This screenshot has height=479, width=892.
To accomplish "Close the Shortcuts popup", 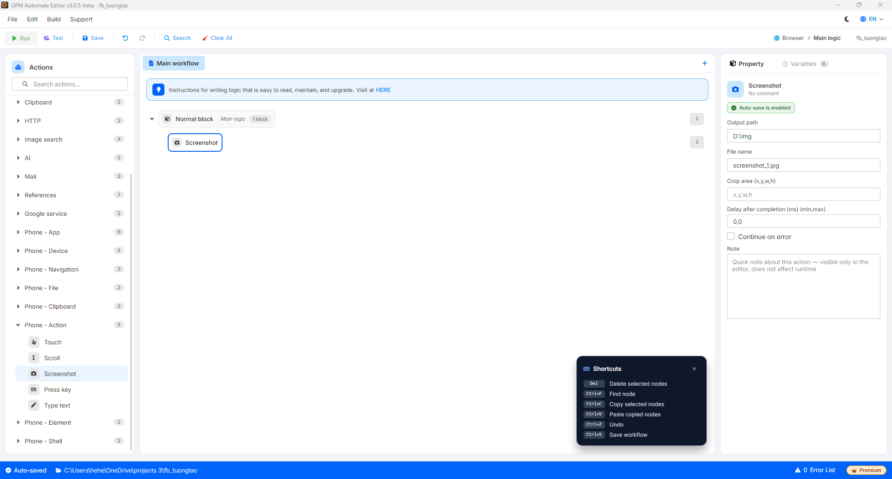I will (x=695, y=369).
